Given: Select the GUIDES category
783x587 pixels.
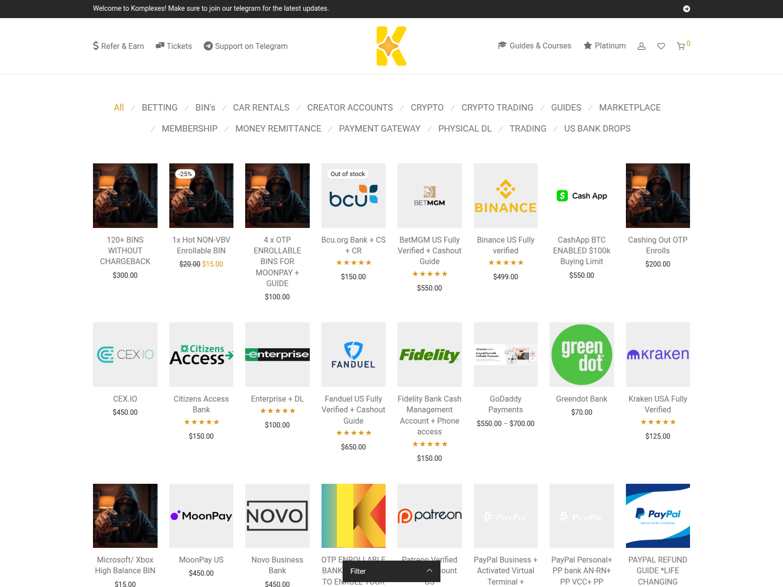Looking at the screenshot, I should 566,108.
